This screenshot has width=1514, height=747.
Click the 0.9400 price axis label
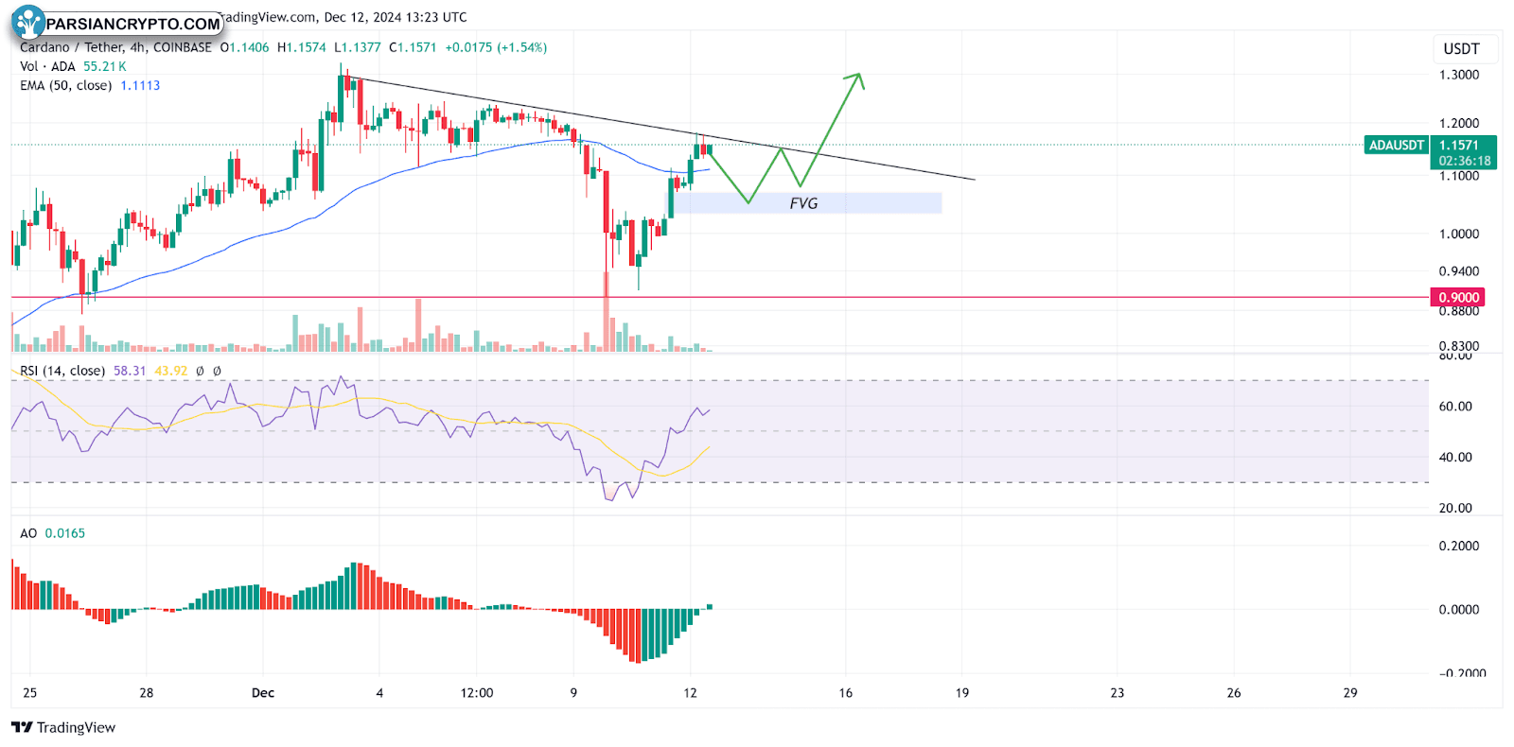[x=1459, y=271]
